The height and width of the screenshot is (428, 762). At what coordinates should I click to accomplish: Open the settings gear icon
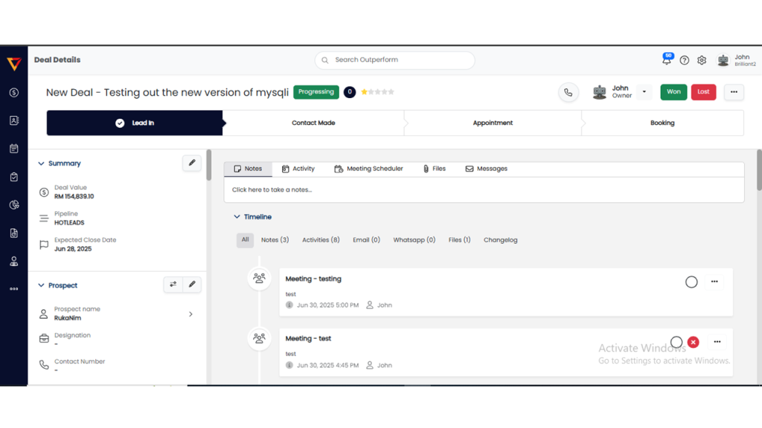tap(702, 60)
